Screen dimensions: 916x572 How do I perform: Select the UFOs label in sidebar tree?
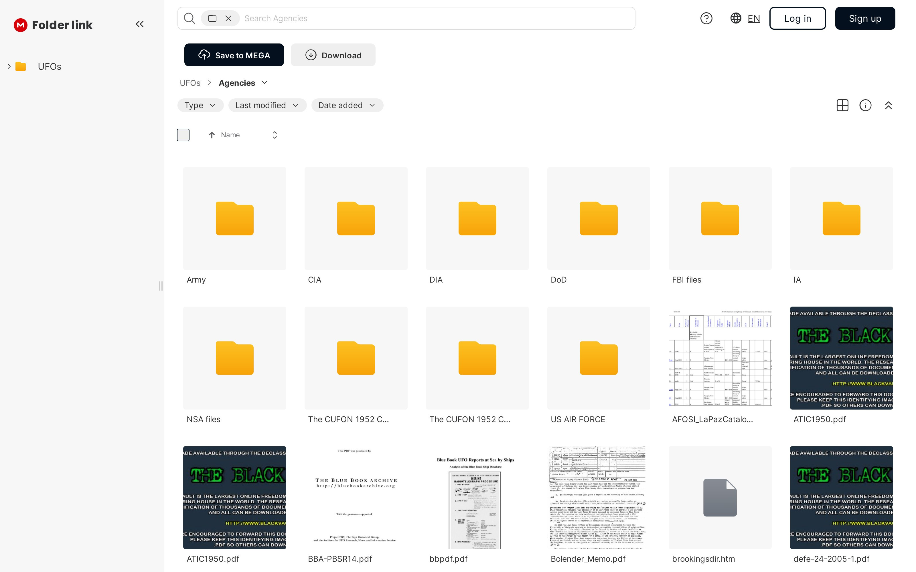coord(50,67)
